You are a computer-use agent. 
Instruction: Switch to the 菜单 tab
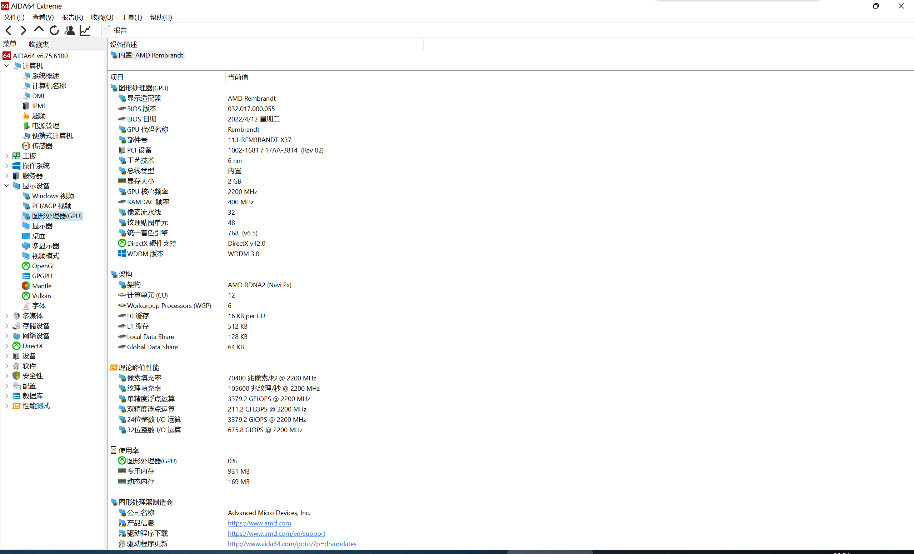coord(10,44)
